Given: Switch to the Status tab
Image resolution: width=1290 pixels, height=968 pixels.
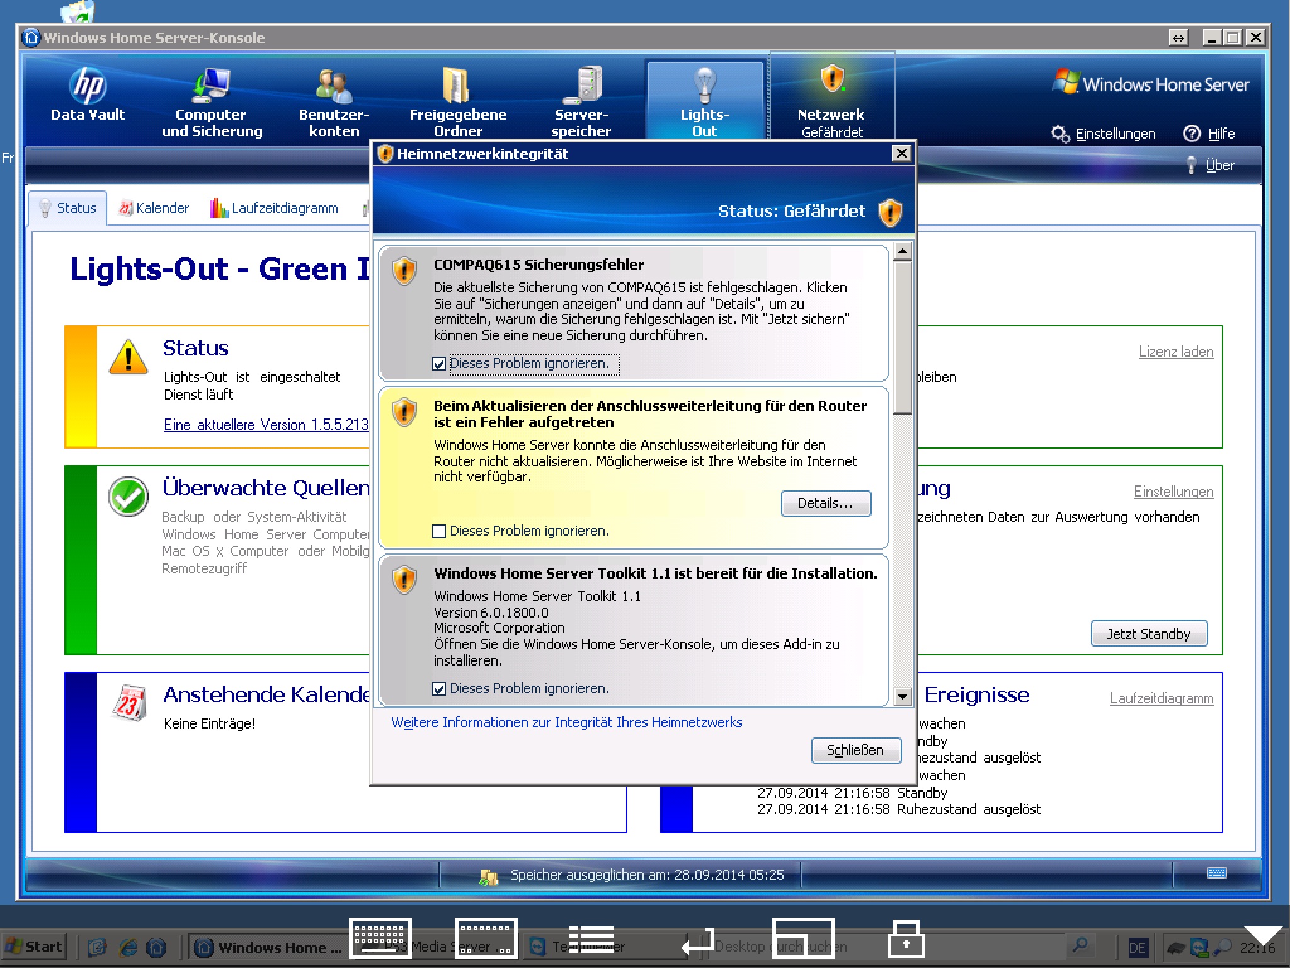Looking at the screenshot, I should (x=67, y=208).
